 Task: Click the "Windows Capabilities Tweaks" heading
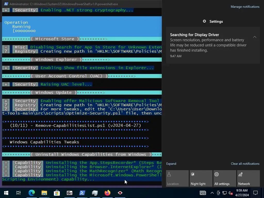coord(44,142)
